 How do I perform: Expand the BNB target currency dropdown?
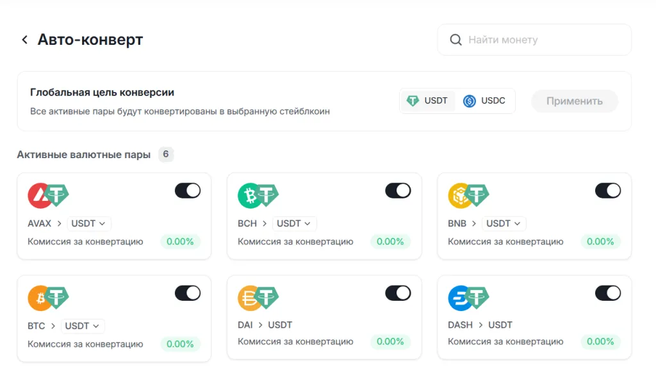[x=504, y=223]
